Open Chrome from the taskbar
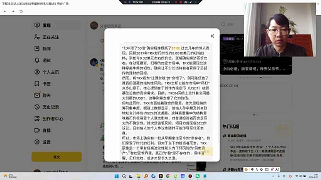The width and height of the screenshot is (321, 180). pyautogui.click(x=168, y=176)
